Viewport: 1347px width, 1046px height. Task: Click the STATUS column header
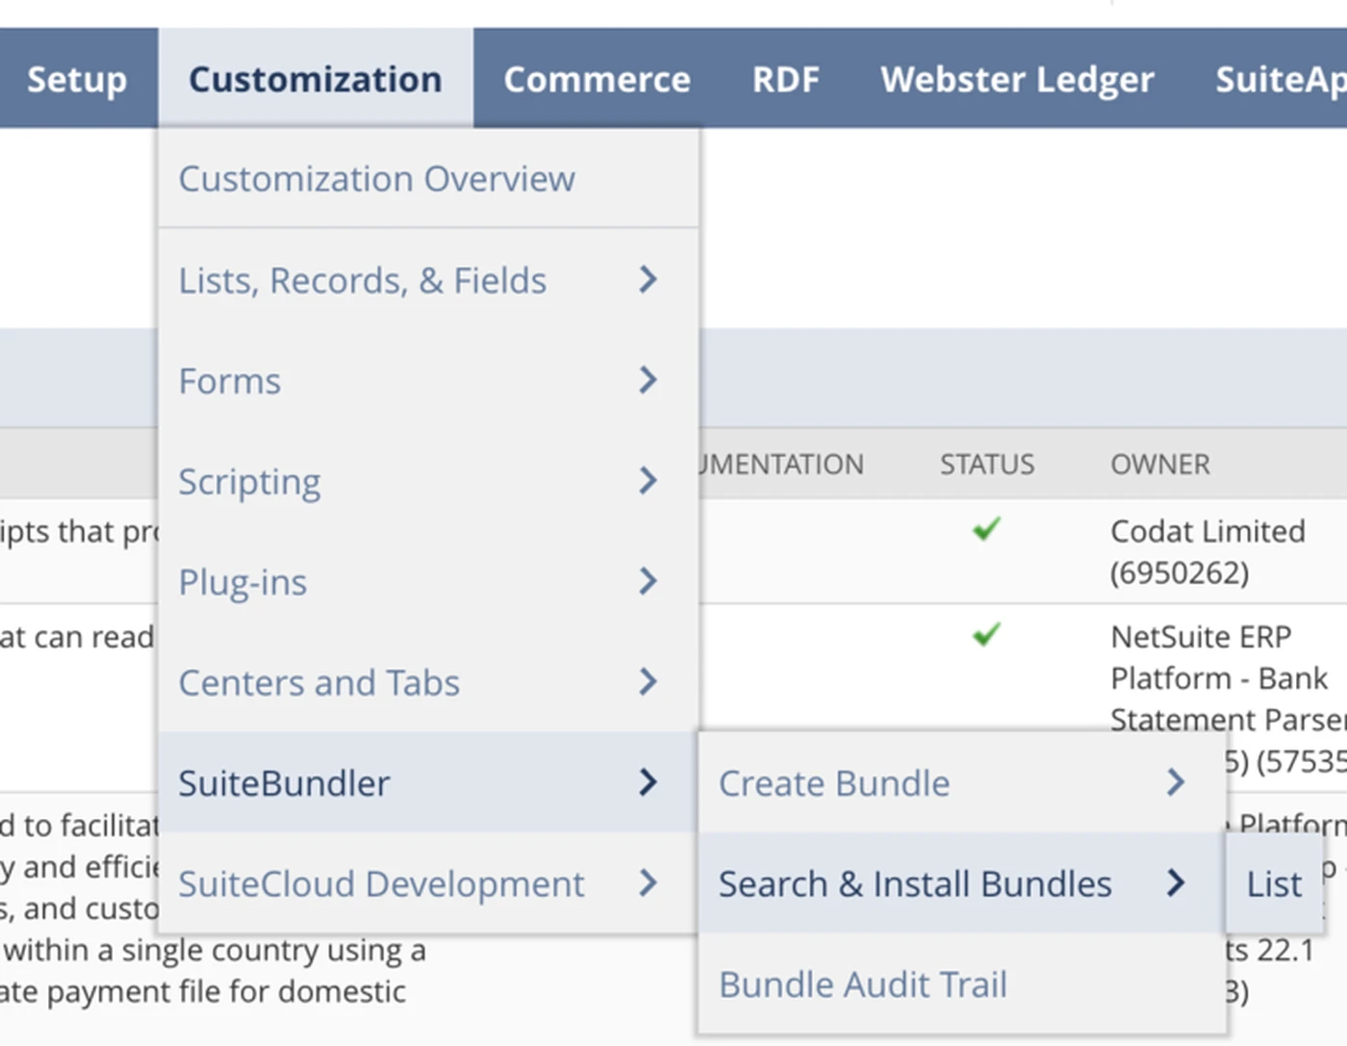click(x=987, y=465)
